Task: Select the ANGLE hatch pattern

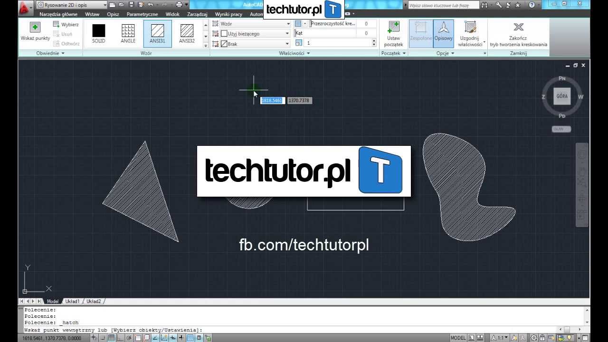Action: click(128, 33)
